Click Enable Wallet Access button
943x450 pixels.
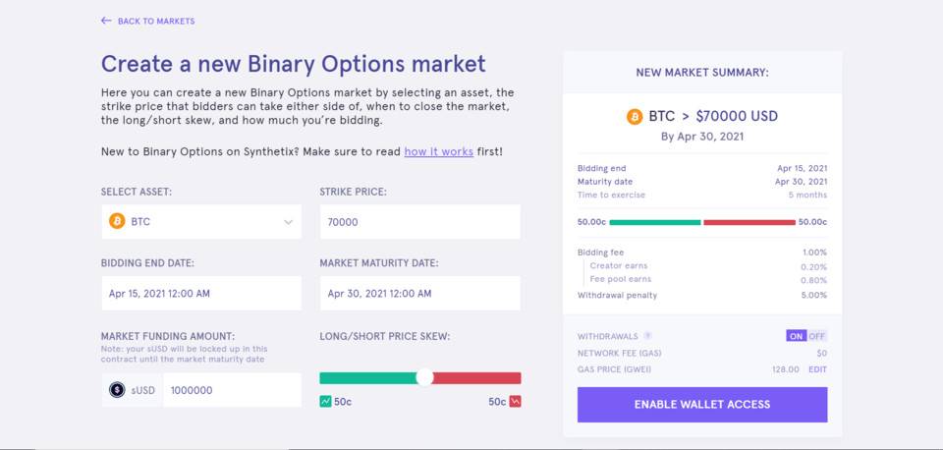(x=701, y=404)
